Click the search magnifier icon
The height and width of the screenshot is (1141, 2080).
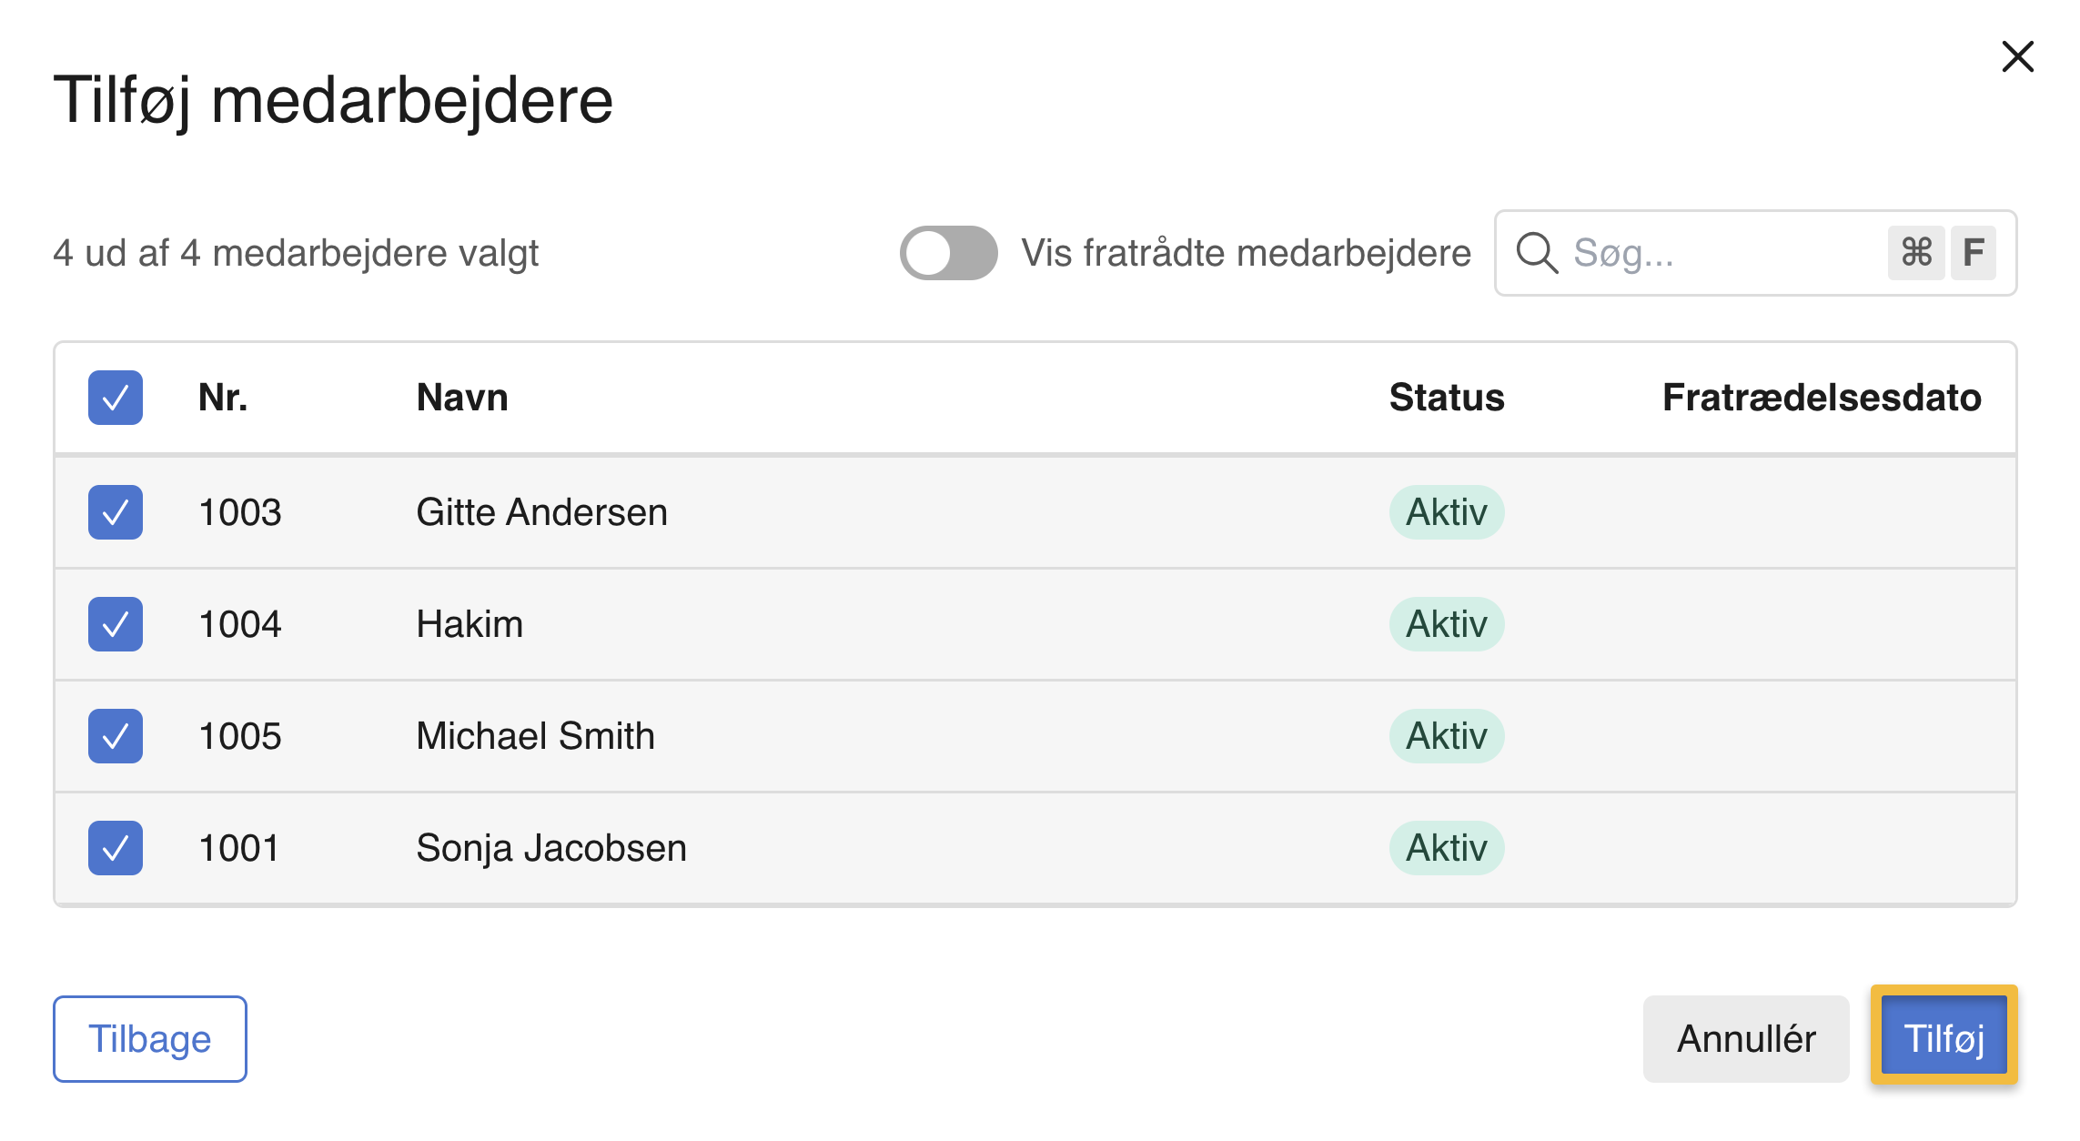pos(1537,253)
